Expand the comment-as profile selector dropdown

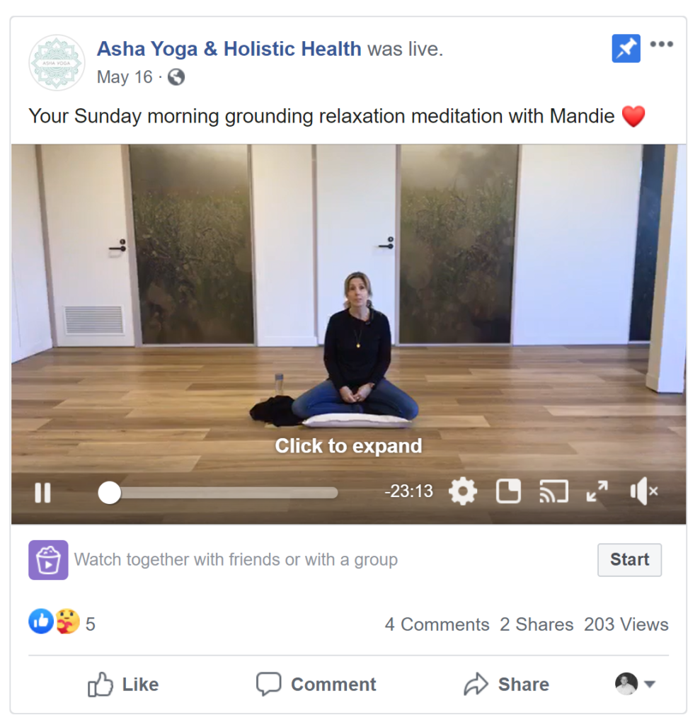[x=636, y=684]
